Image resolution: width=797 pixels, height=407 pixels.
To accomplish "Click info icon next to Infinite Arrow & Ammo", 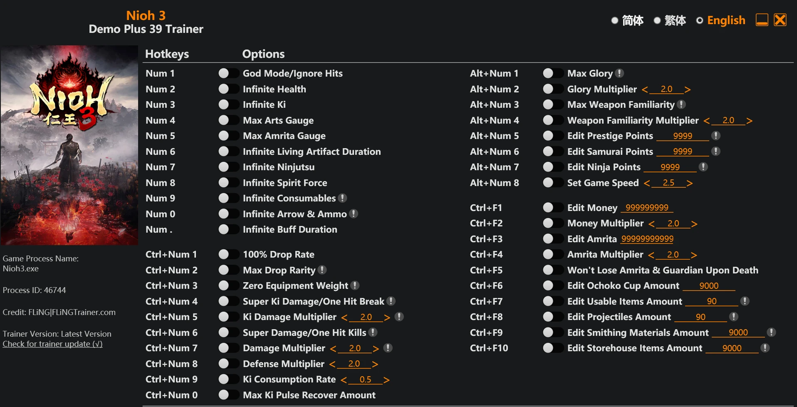I will [x=354, y=214].
